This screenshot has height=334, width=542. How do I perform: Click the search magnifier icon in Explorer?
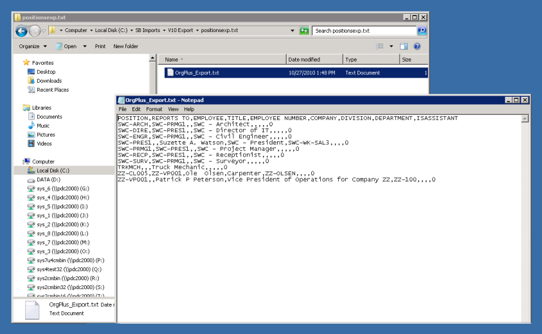(422, 31)
